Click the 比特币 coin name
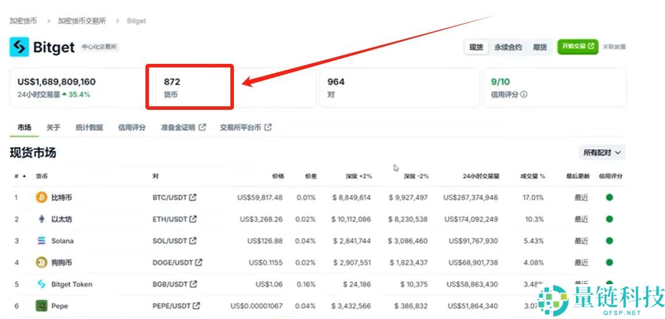The width and height of the screenshot is (665, 319). [62, 198]
